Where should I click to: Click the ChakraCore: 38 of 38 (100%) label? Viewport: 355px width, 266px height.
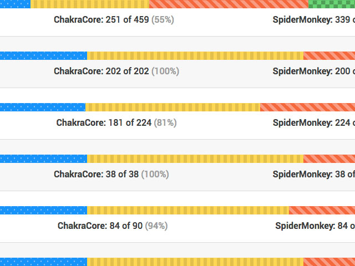[x=111, y=175]
